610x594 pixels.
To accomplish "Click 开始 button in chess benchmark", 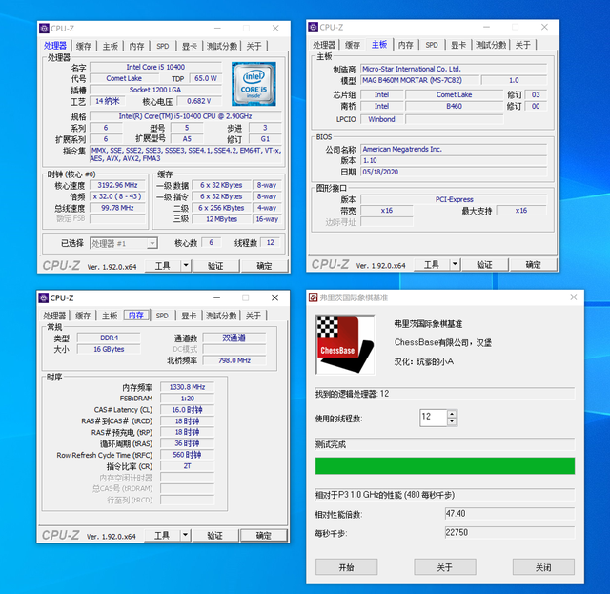I will tap(346, 567).
